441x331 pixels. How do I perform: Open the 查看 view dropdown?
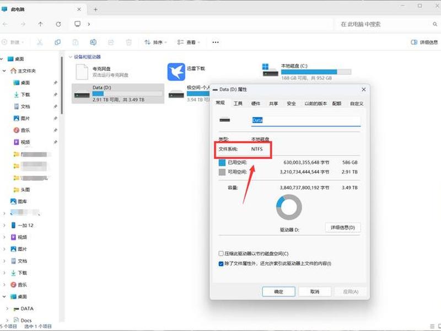pyautogui.click(x=189, y=42)
